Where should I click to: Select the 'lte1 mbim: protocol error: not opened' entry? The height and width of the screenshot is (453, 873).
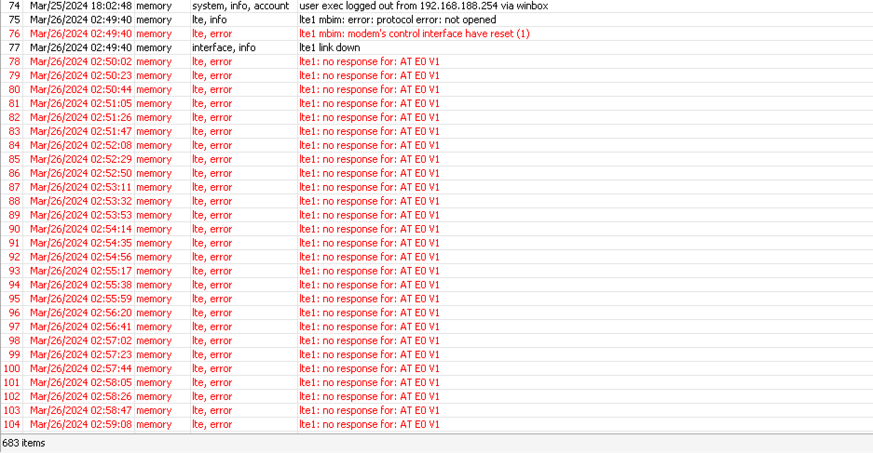[396, 20]
